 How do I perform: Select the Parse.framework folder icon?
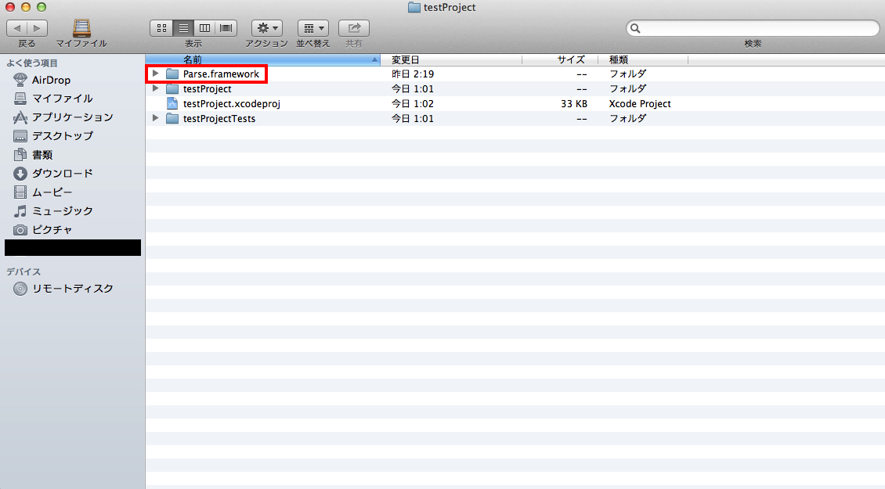click(x=172, y=74)
